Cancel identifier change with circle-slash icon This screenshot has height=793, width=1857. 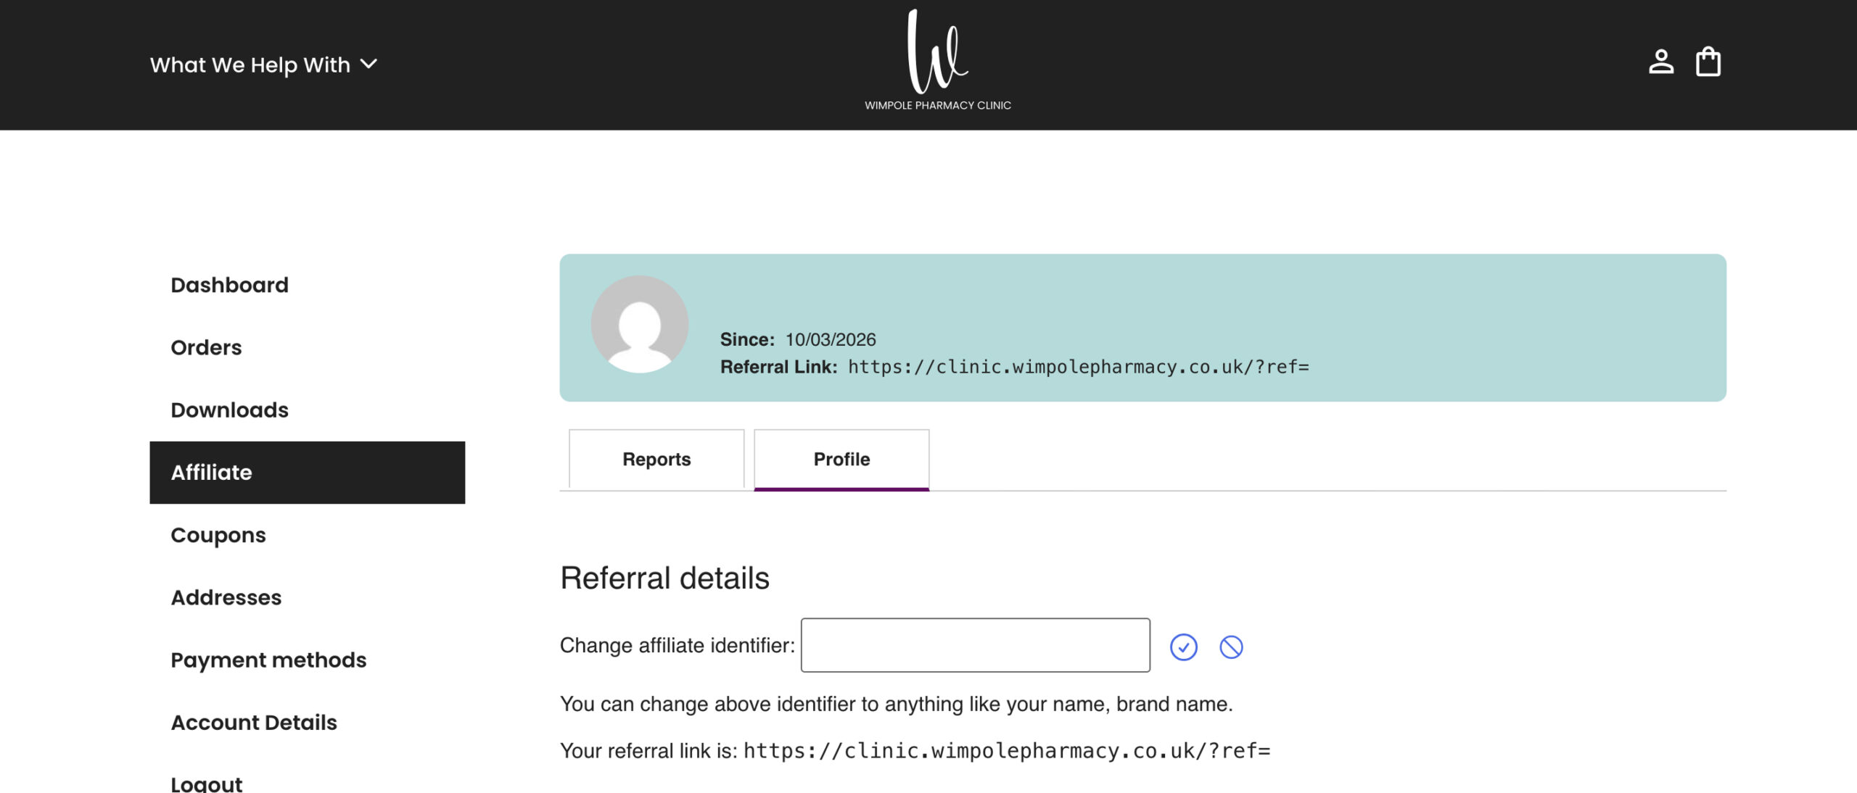click(x=1231, y=647)
